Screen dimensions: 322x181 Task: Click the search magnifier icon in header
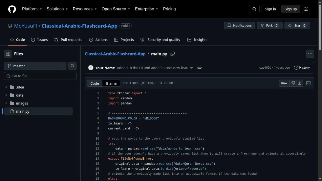tap(254, 9)
